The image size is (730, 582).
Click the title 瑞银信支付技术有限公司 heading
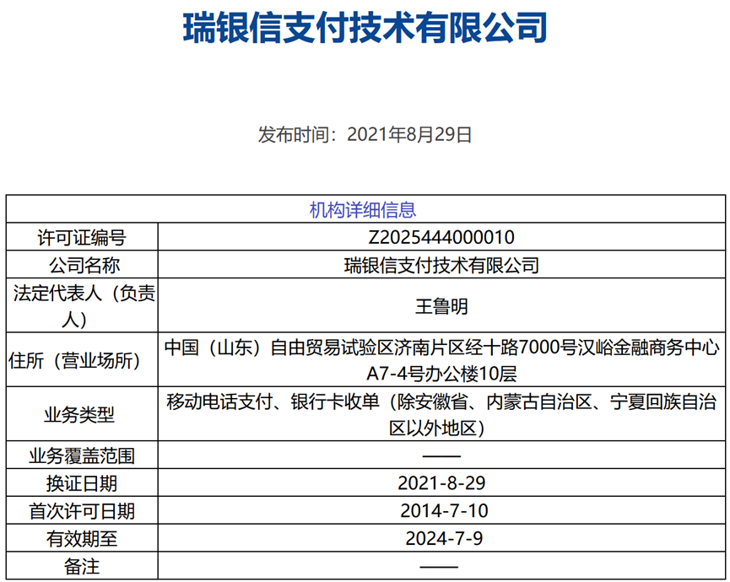click(x=365, y=29)
